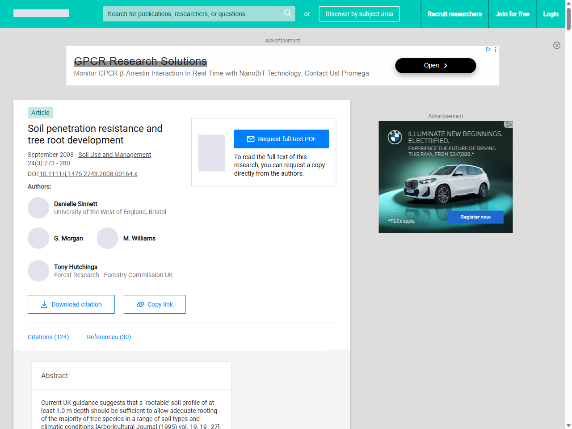Open the three-dot menu on GPCR ad

(495, 49)
